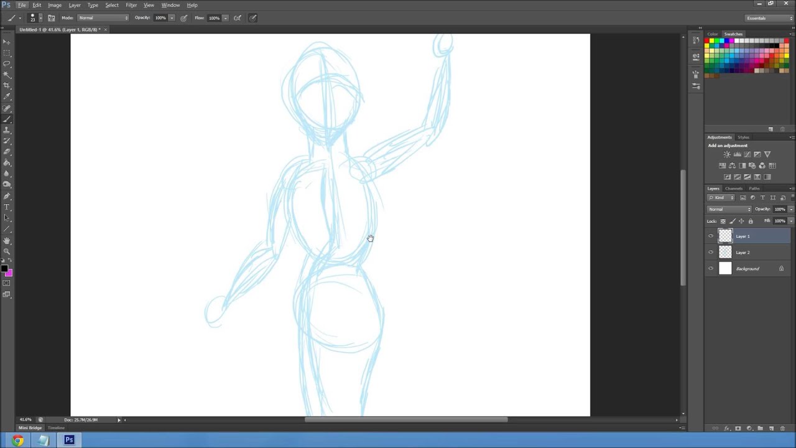The height and width of the screenshot is (448, 796).
Task: Expand the Opacity slider arrow in options bar
Action: pyautogui.click(x=172, y=18)
